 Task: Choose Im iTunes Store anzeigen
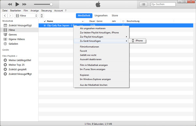pyautogui.click(x=101, y=69)
